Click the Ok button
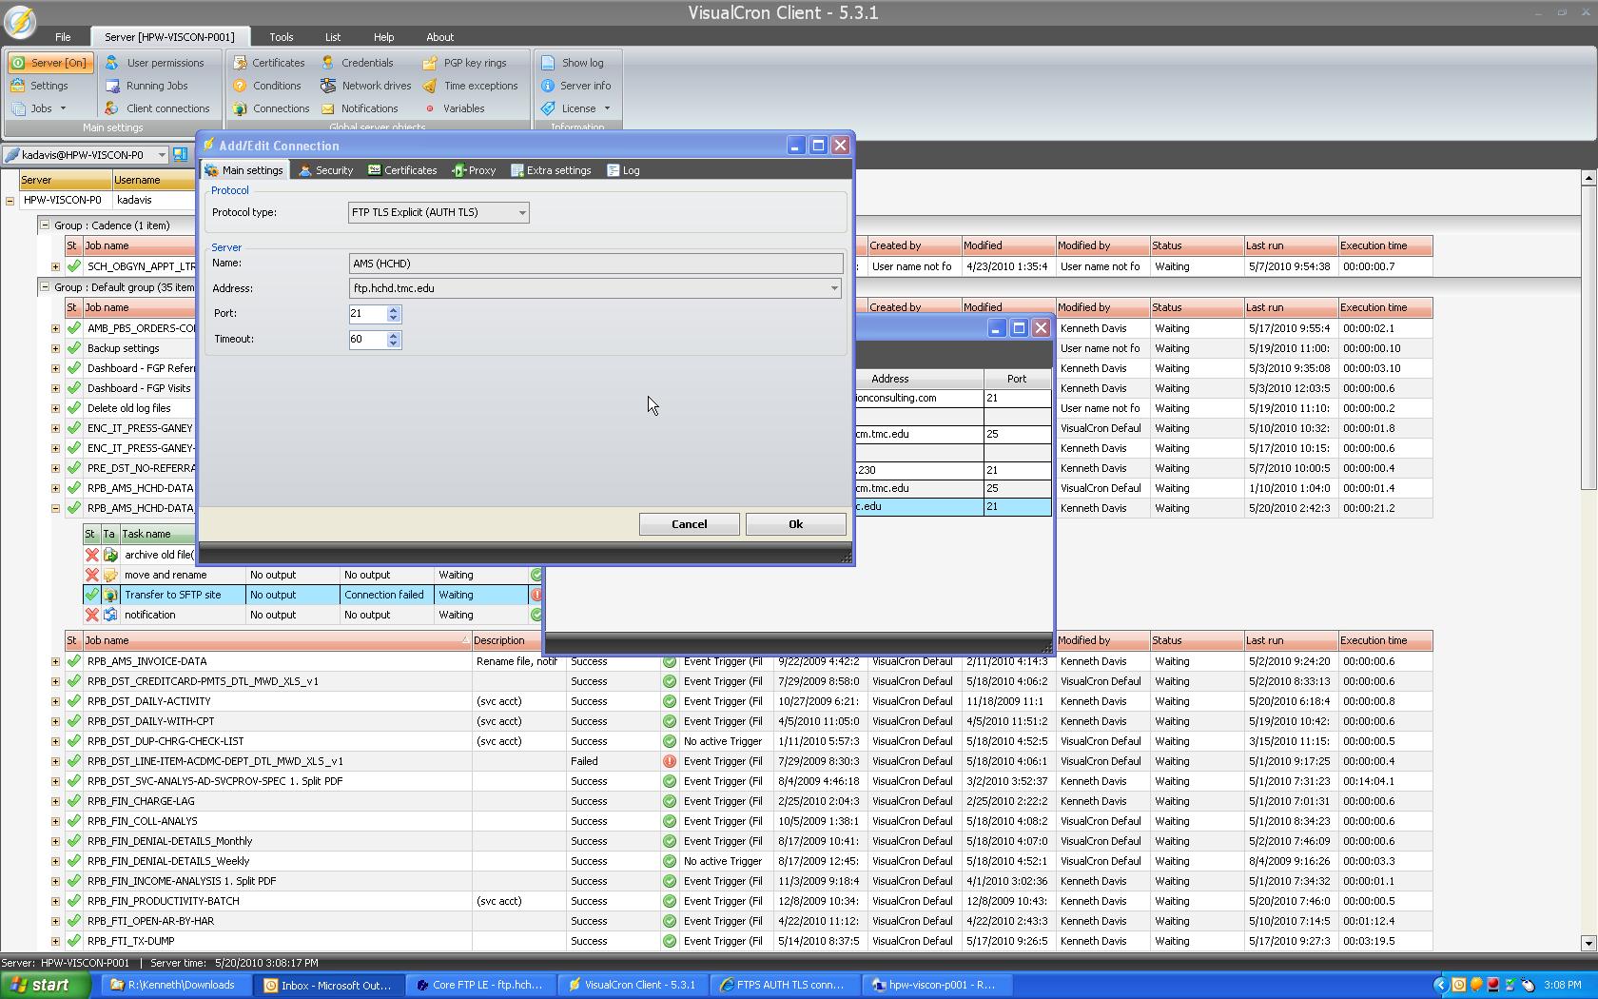Screen dimensions: 1598x999 pos(796,524)
